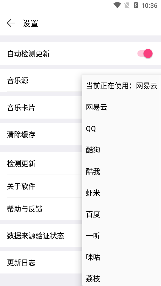
Task: Open the 音乐源 setting row
Action: [41, 80]
